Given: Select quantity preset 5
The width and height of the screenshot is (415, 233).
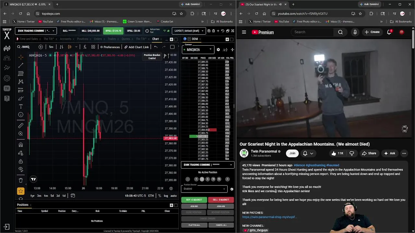Looking at the screenshot, I should [x=207, y=179].
